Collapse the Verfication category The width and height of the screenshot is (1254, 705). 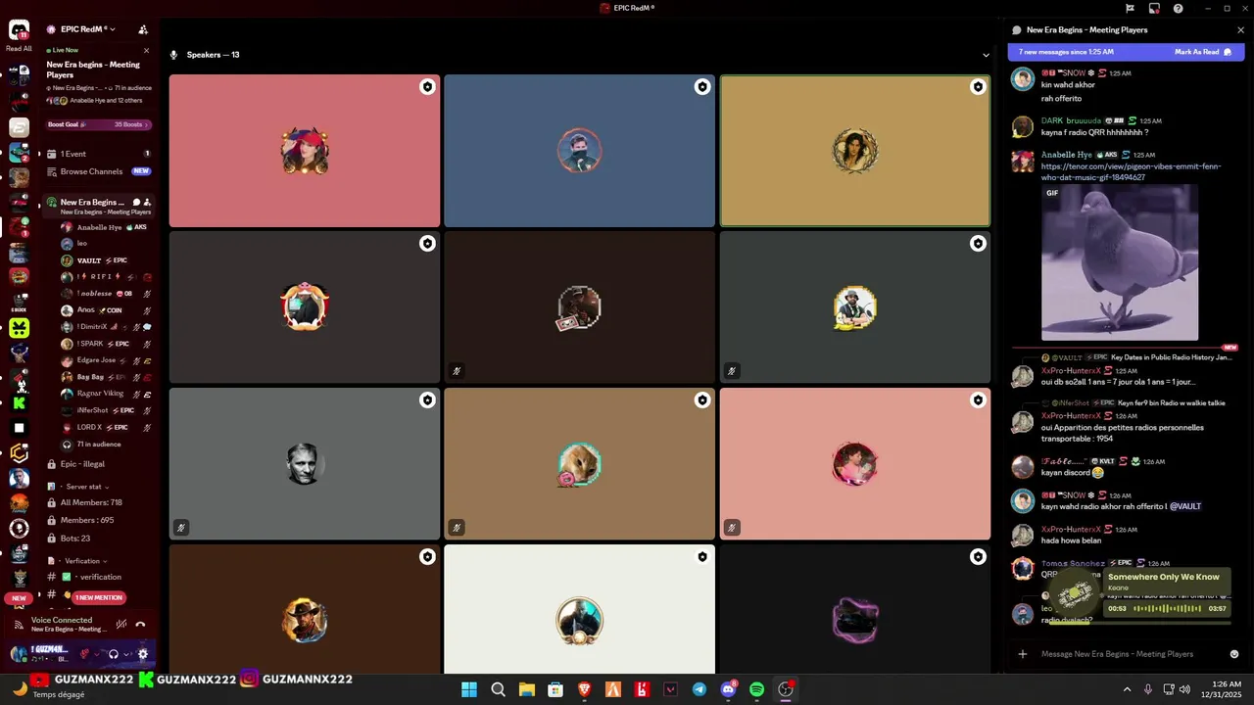[85, 561]
